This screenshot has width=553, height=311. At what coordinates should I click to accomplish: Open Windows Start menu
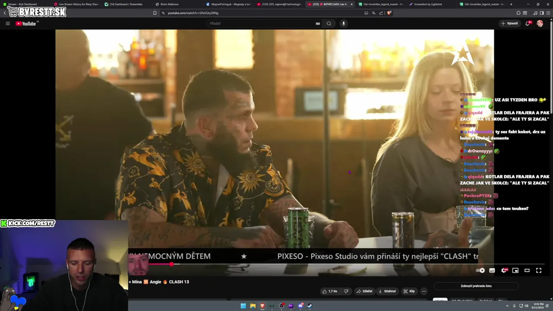[x=243, y=306]
